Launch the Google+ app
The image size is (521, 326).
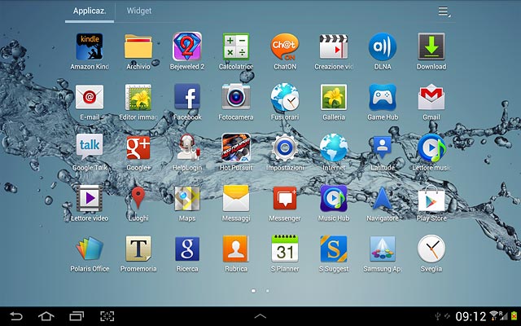[x=138, y=148]
